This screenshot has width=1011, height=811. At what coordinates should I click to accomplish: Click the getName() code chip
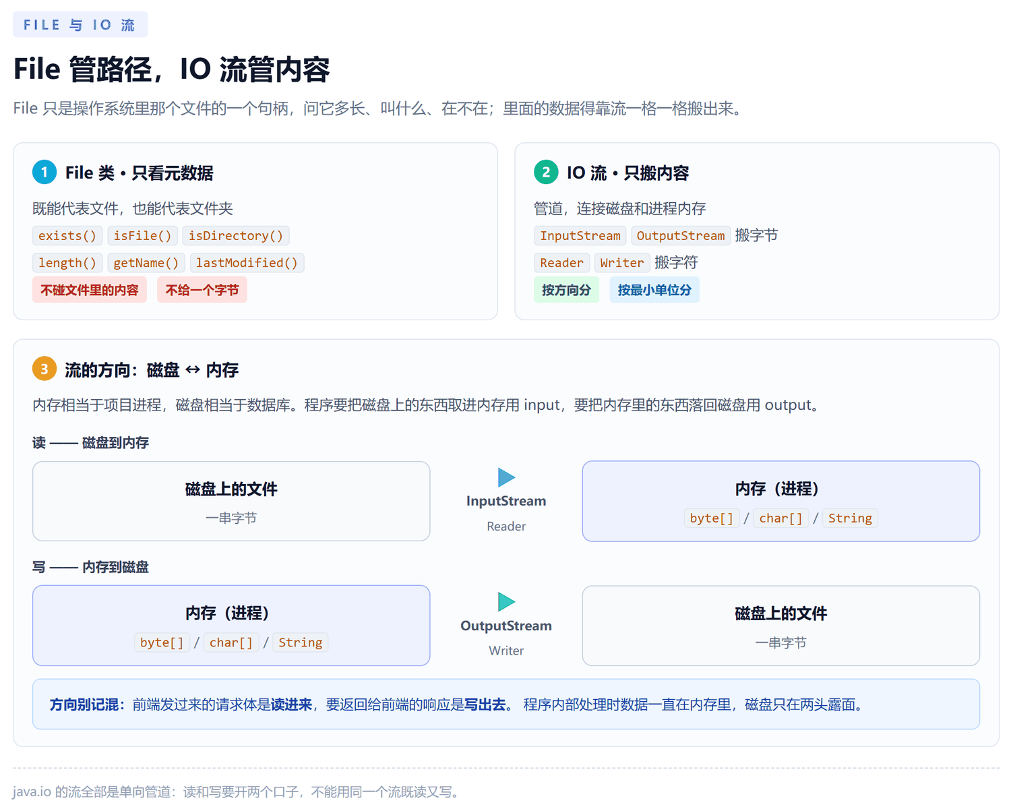pyautogui.click(x=146, y=262)
